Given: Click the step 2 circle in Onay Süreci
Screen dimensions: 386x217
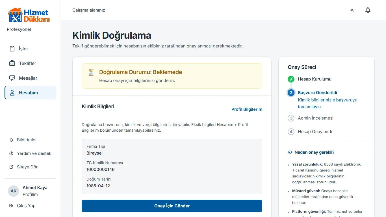Looking at the screenshot, I should (291, 93).
